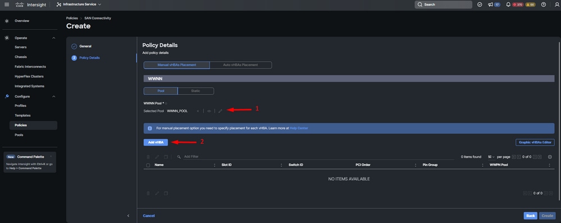Screen dimensions: 561x223
Task: Click the Add Filter input field
Action: pyautogui.click(x=318, y=157)
